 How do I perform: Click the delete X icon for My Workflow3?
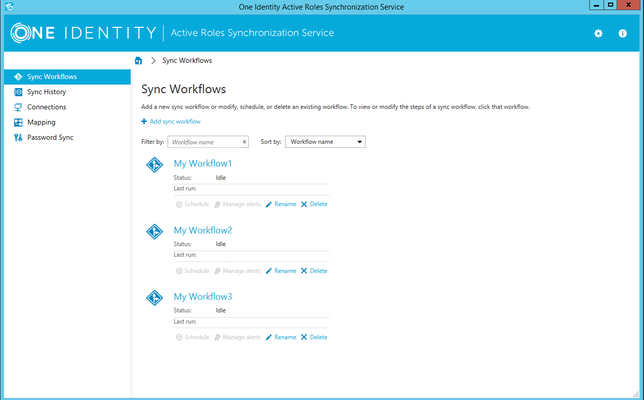(x=304, y=338)
